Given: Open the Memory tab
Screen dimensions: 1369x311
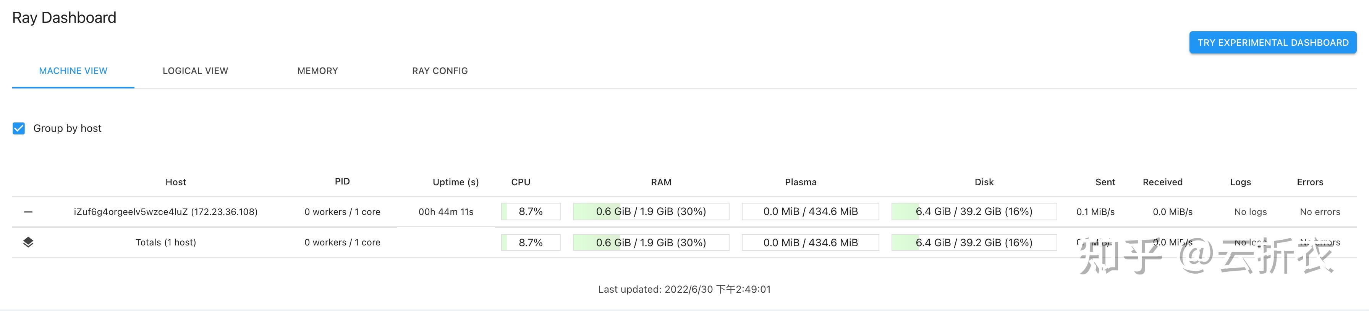Looking at the screenshot, I should (x=317, y=71).
